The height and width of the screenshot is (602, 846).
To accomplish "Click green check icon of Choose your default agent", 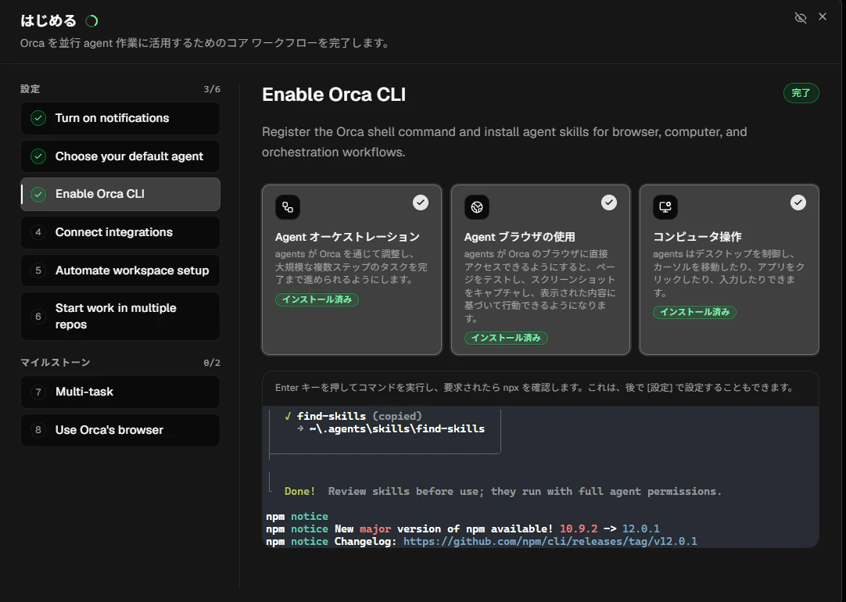I will point(38,156).
